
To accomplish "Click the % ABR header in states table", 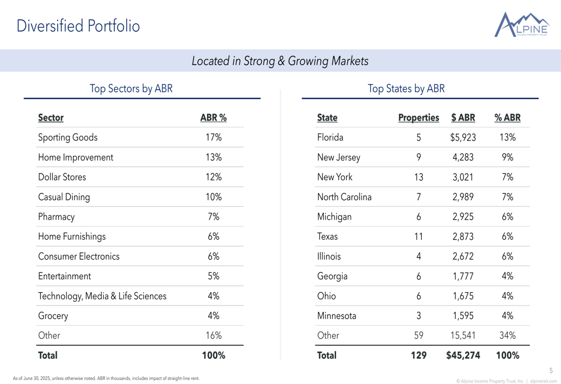I will tap(507, 118).
